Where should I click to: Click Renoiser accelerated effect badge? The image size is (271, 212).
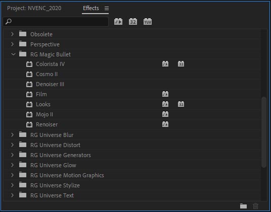165,124
